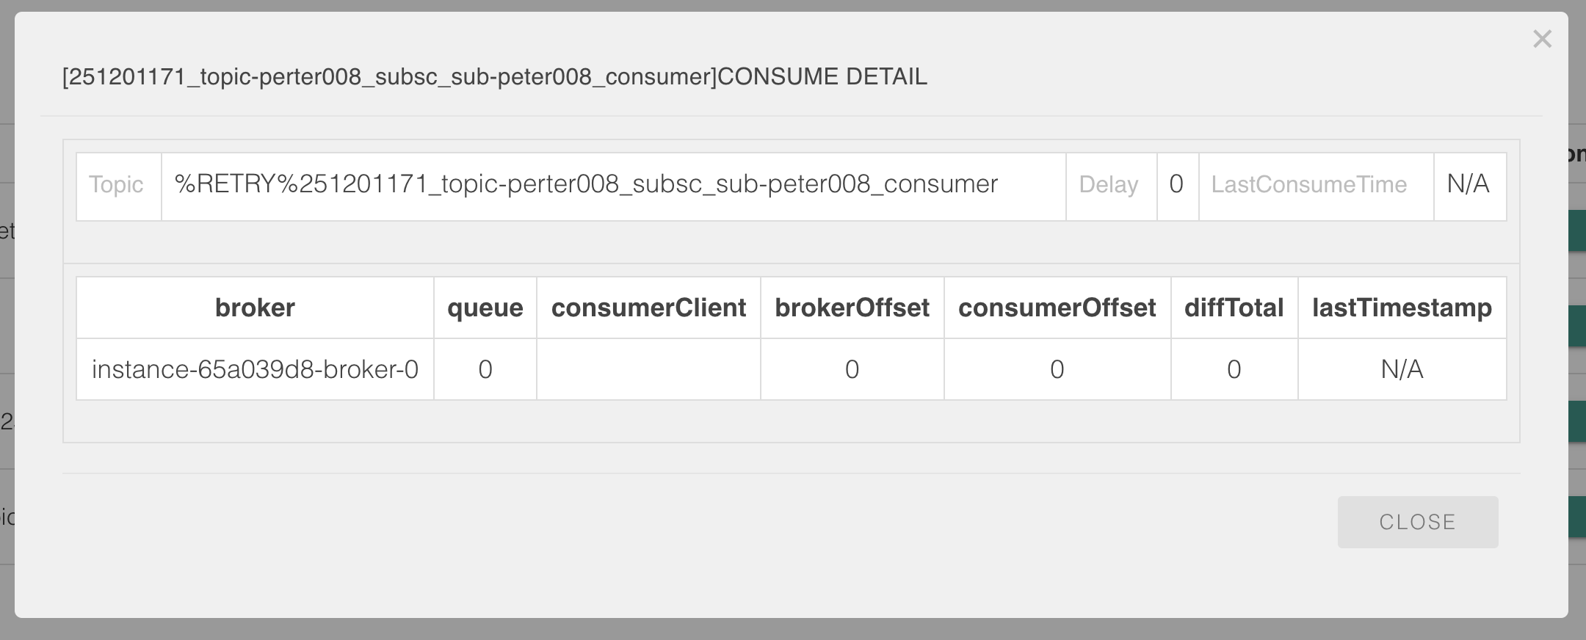Click the queue 0 value cell

485,369
